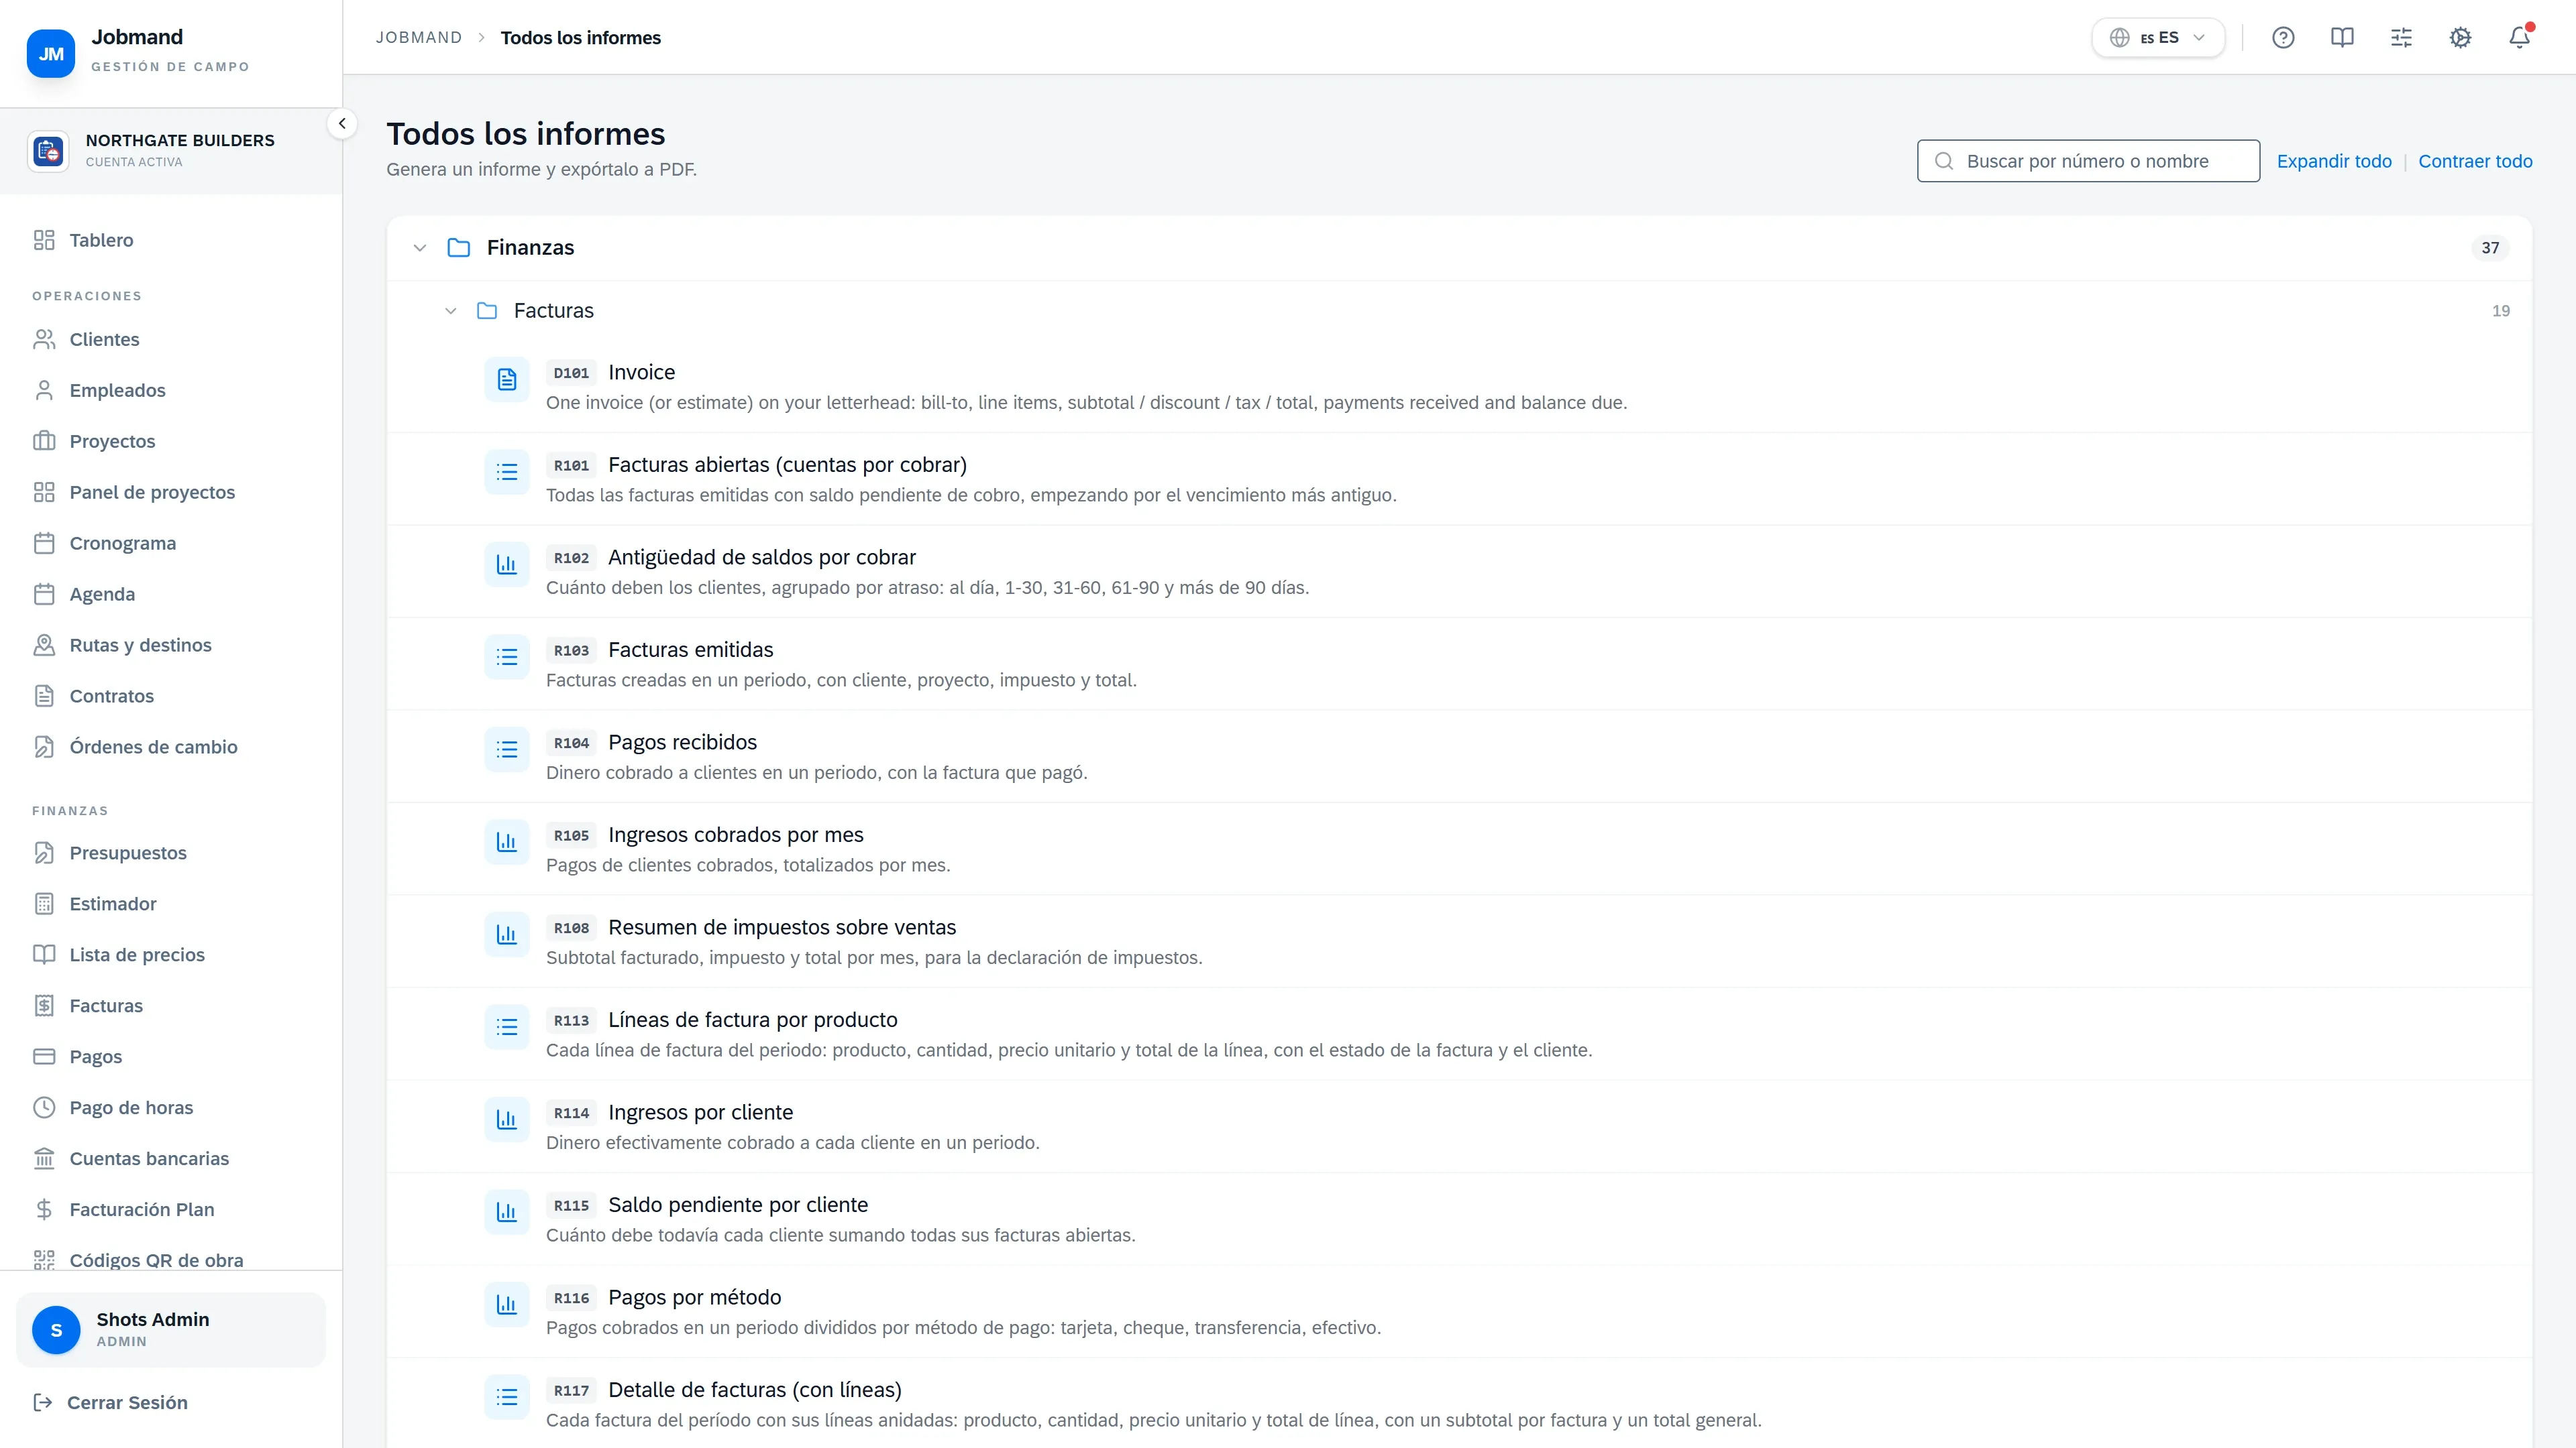Click the JOBMAND breadcrumb link

[x=419, y=38]
